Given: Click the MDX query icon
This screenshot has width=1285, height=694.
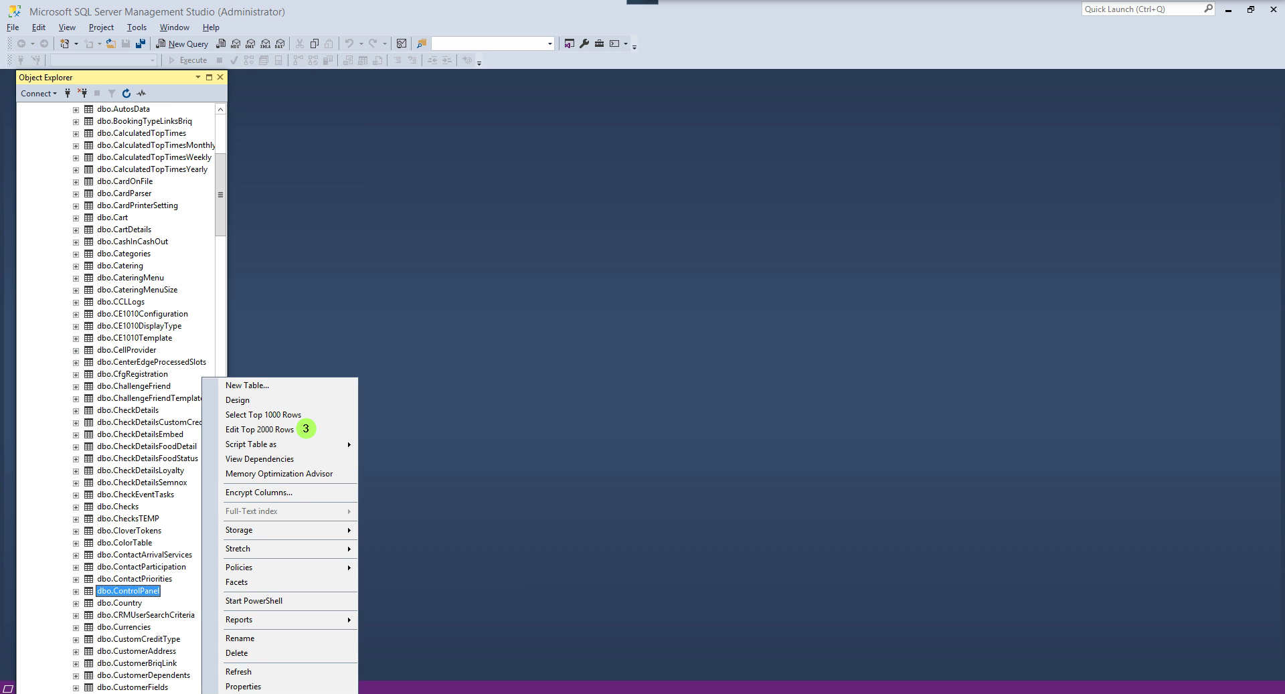Looking at the screenshot, I should [236, 44].
